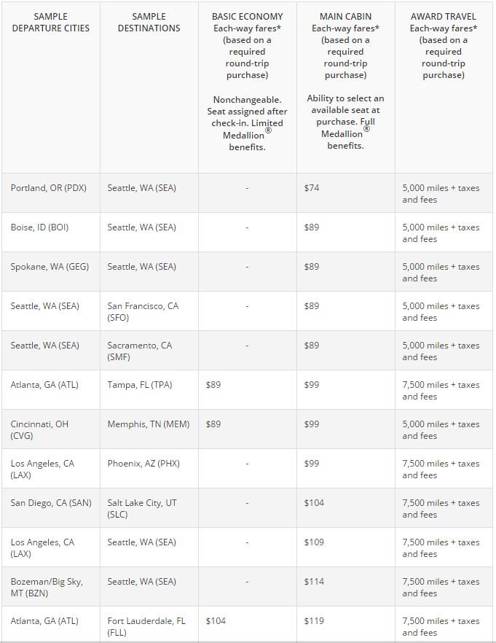The width and height of the screenshot is (496, 643).
Task: Select Bozeman/Big Sky, MT (BZN) departure city
Action: coord(47,588)
